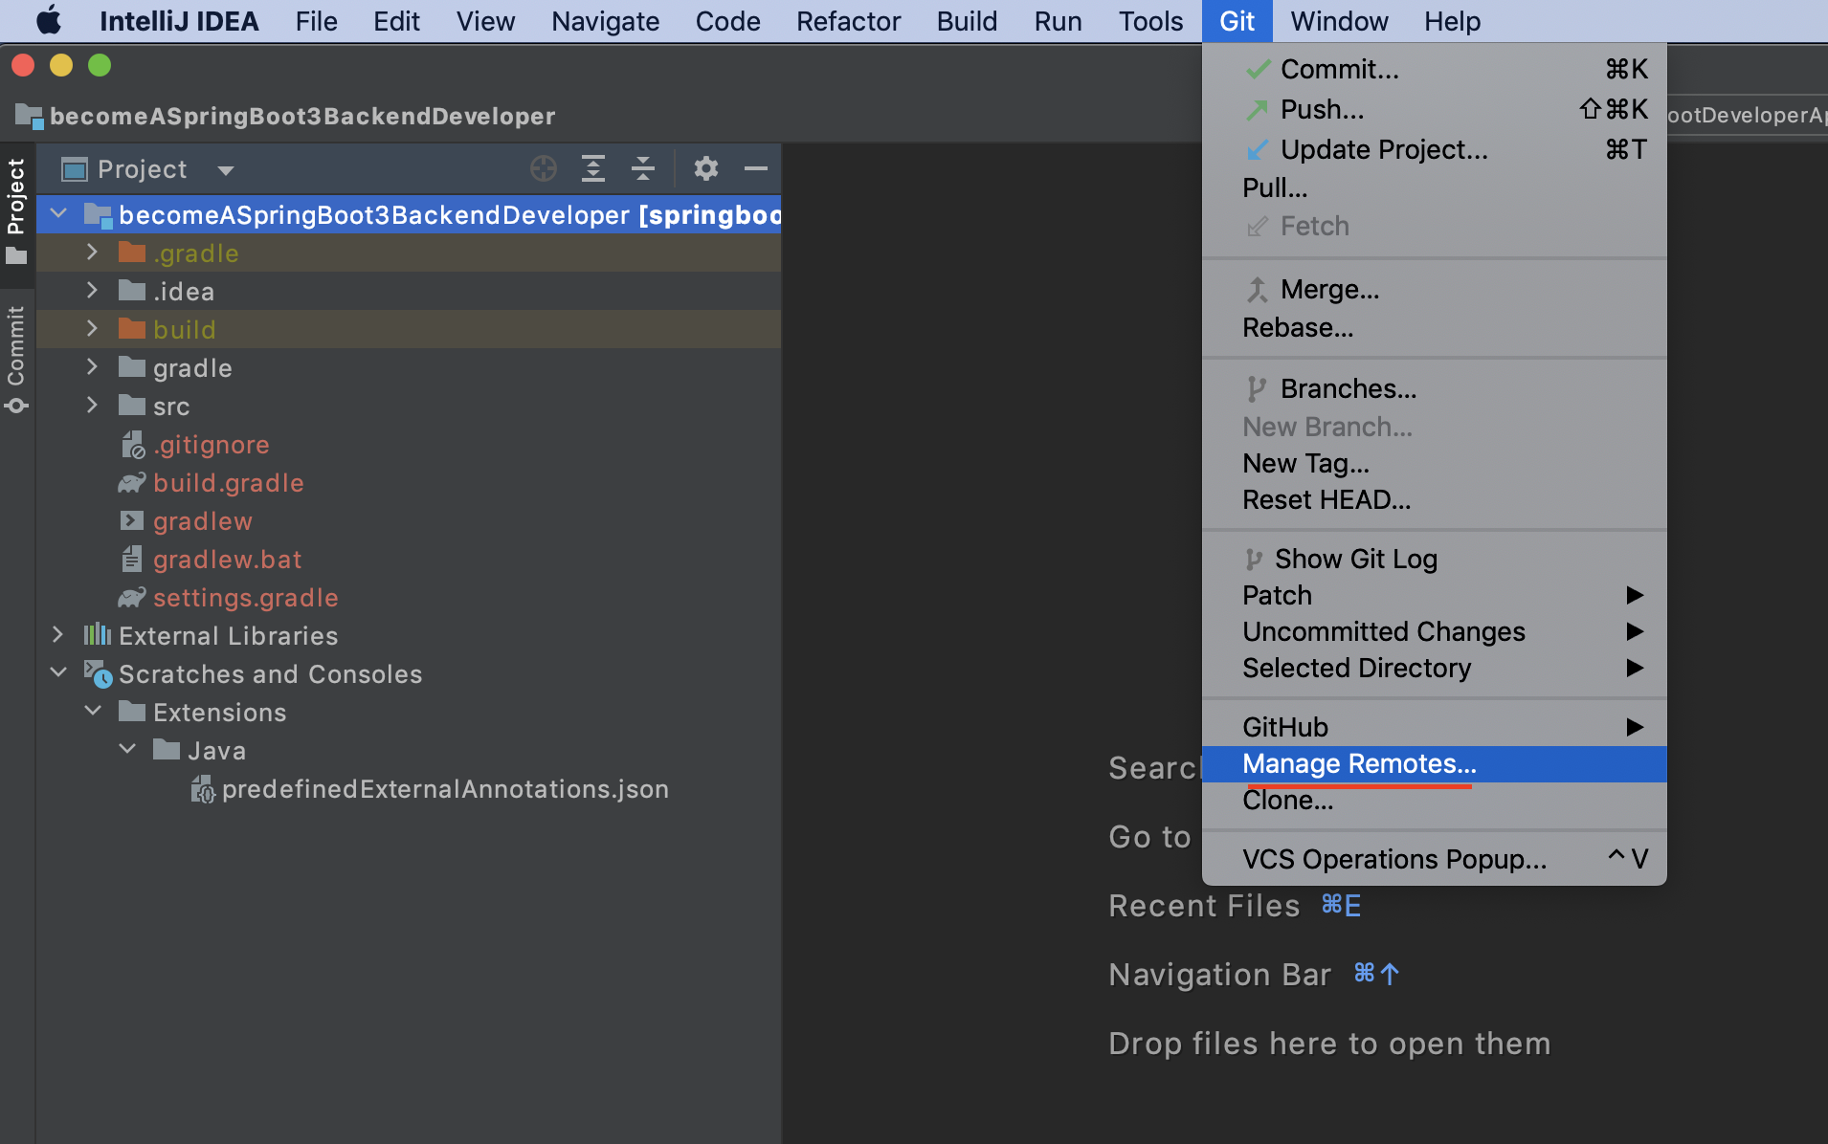
Task: Click the settings.gradle elephant icon
Action: point(132,598)
